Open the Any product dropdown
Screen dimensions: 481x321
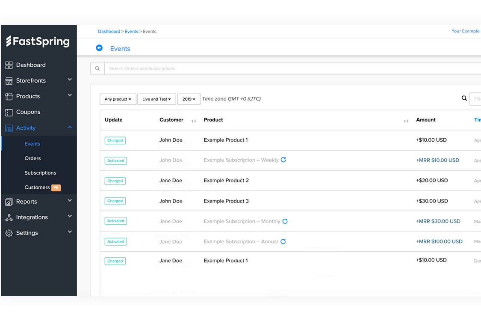click(118, 99)
